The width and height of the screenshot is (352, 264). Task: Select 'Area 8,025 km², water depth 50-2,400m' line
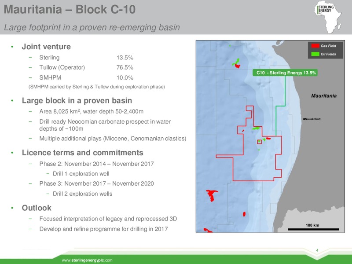(x=91, y=111)
